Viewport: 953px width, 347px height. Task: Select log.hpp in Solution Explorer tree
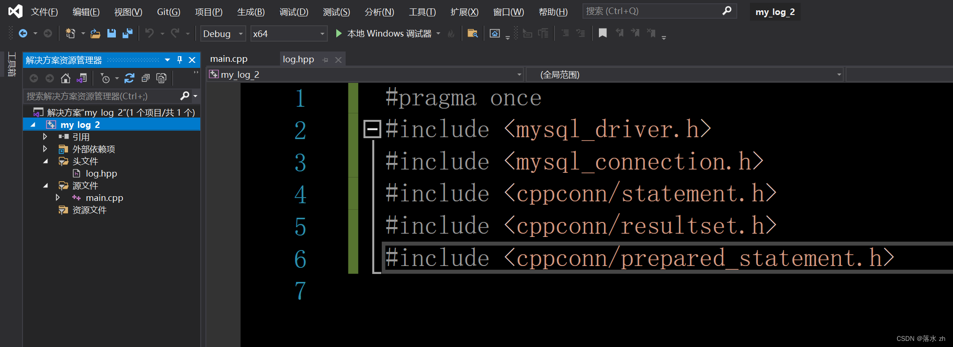point(101,174)
